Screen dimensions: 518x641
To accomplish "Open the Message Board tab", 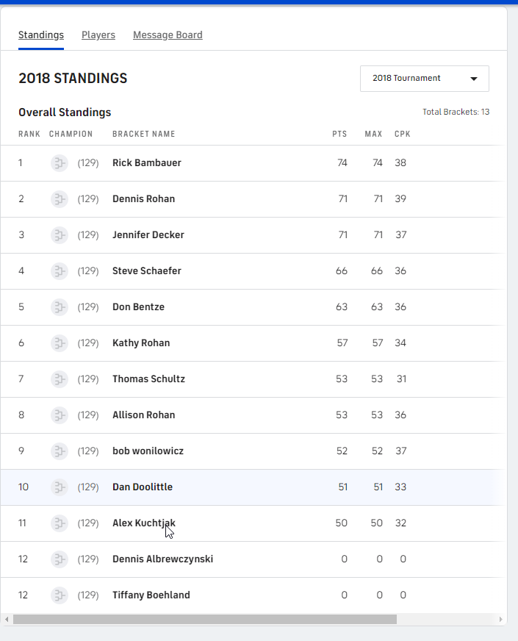I will point(168,35).
